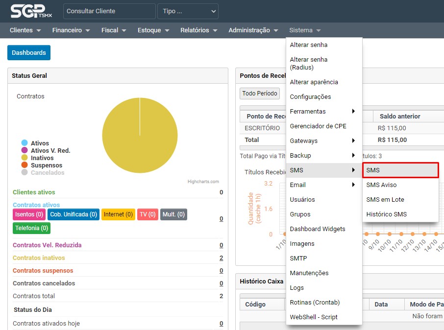
Task: Open Highcharts.com credit link
Action: (203, 182)
